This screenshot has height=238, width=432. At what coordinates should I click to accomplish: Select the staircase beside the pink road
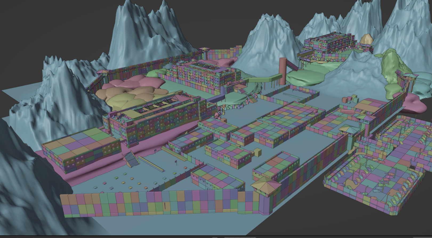pyautogui.click(x=131, y=159)
